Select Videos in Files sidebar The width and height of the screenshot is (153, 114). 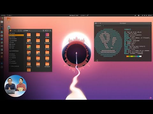[16, 46]
